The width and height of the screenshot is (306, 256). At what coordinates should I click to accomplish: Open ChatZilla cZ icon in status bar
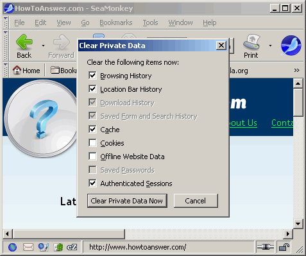pos(72,247)
